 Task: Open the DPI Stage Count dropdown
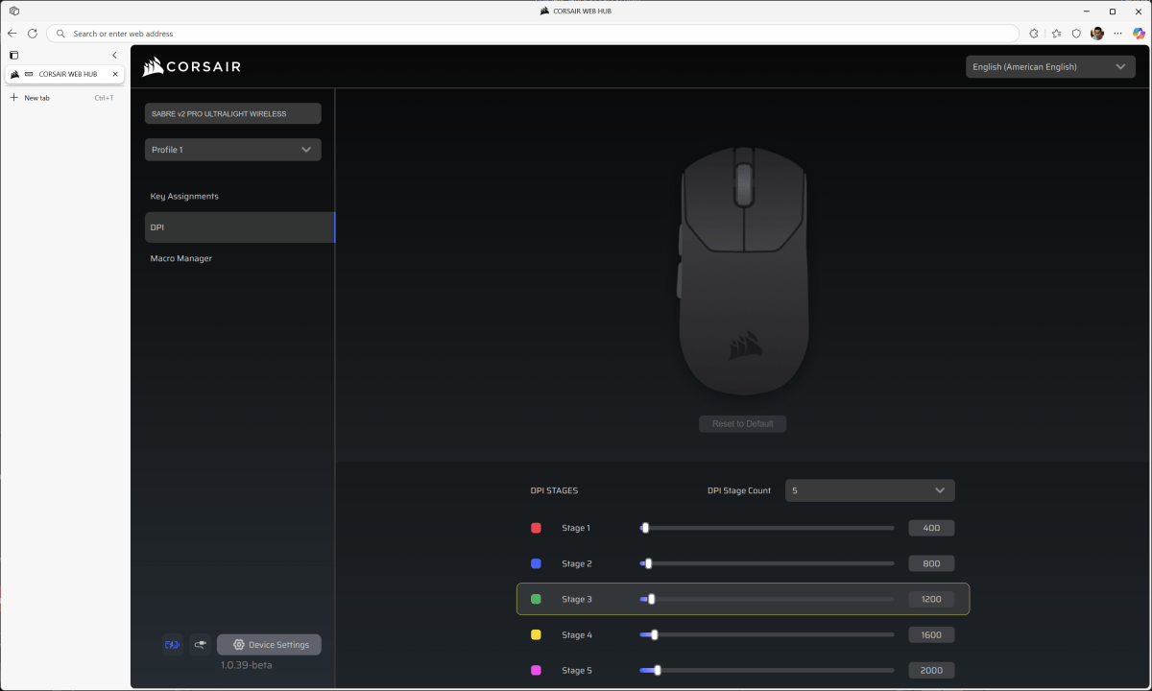click(870, 490)
